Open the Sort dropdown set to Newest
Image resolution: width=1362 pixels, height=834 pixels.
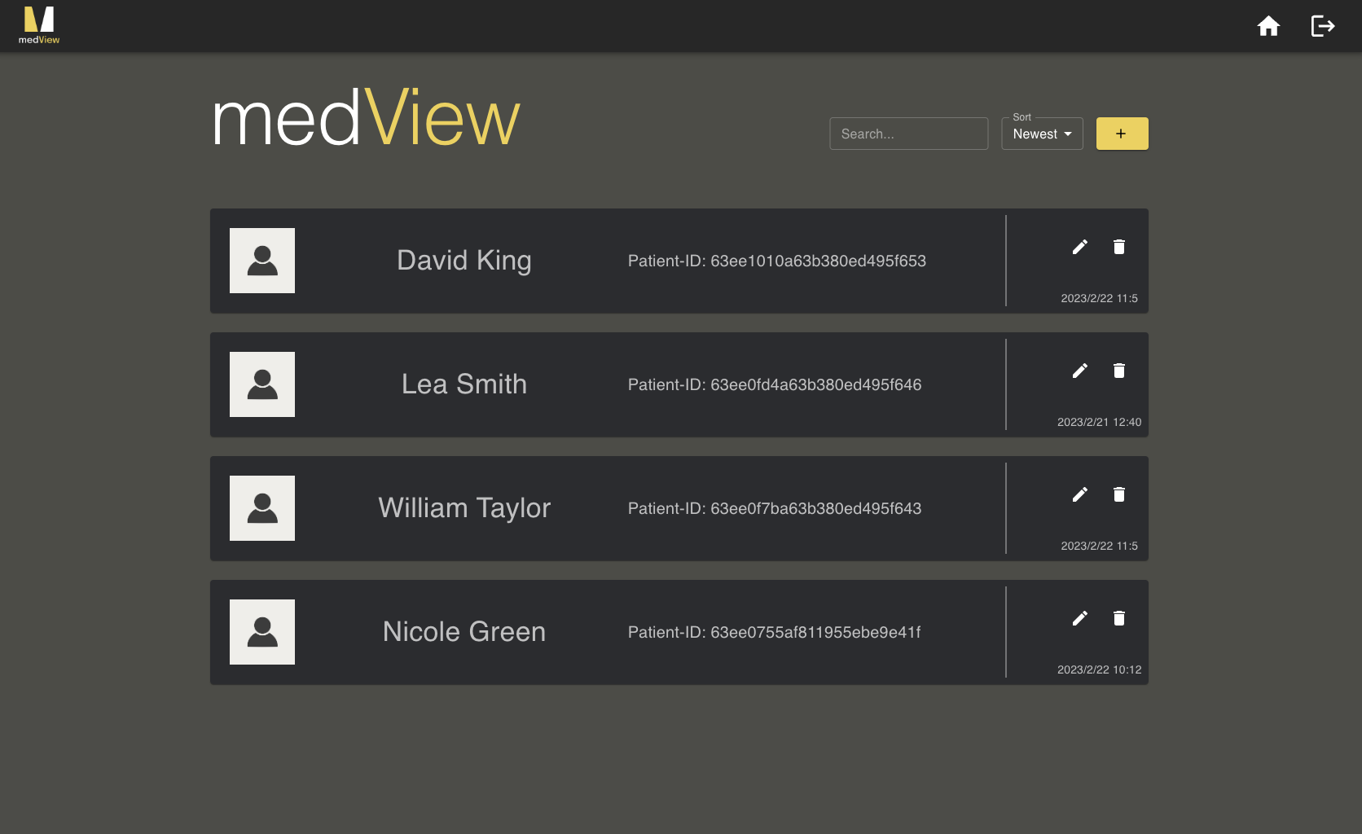pyautogui.click(x=1042, y=134)
